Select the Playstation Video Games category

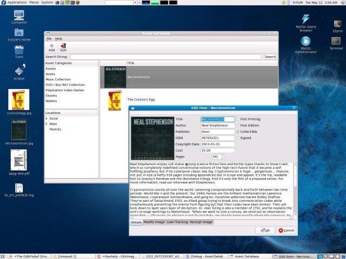(x=65, y=90)
